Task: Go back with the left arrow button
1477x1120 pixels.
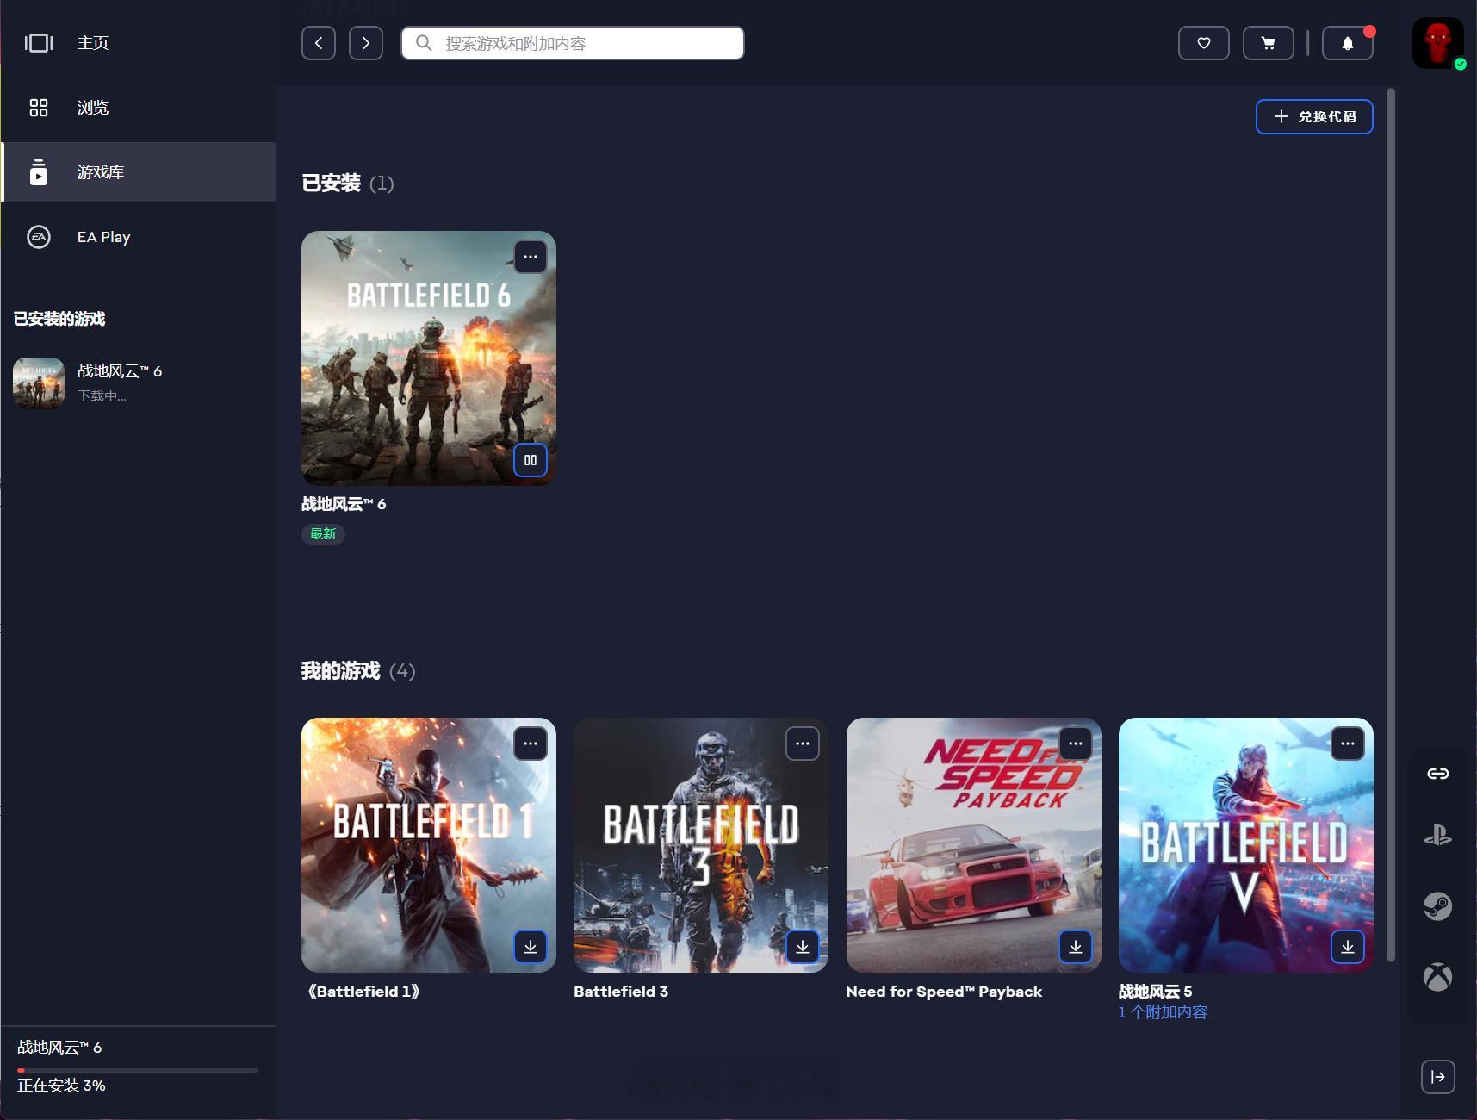Action: [319, 43]
